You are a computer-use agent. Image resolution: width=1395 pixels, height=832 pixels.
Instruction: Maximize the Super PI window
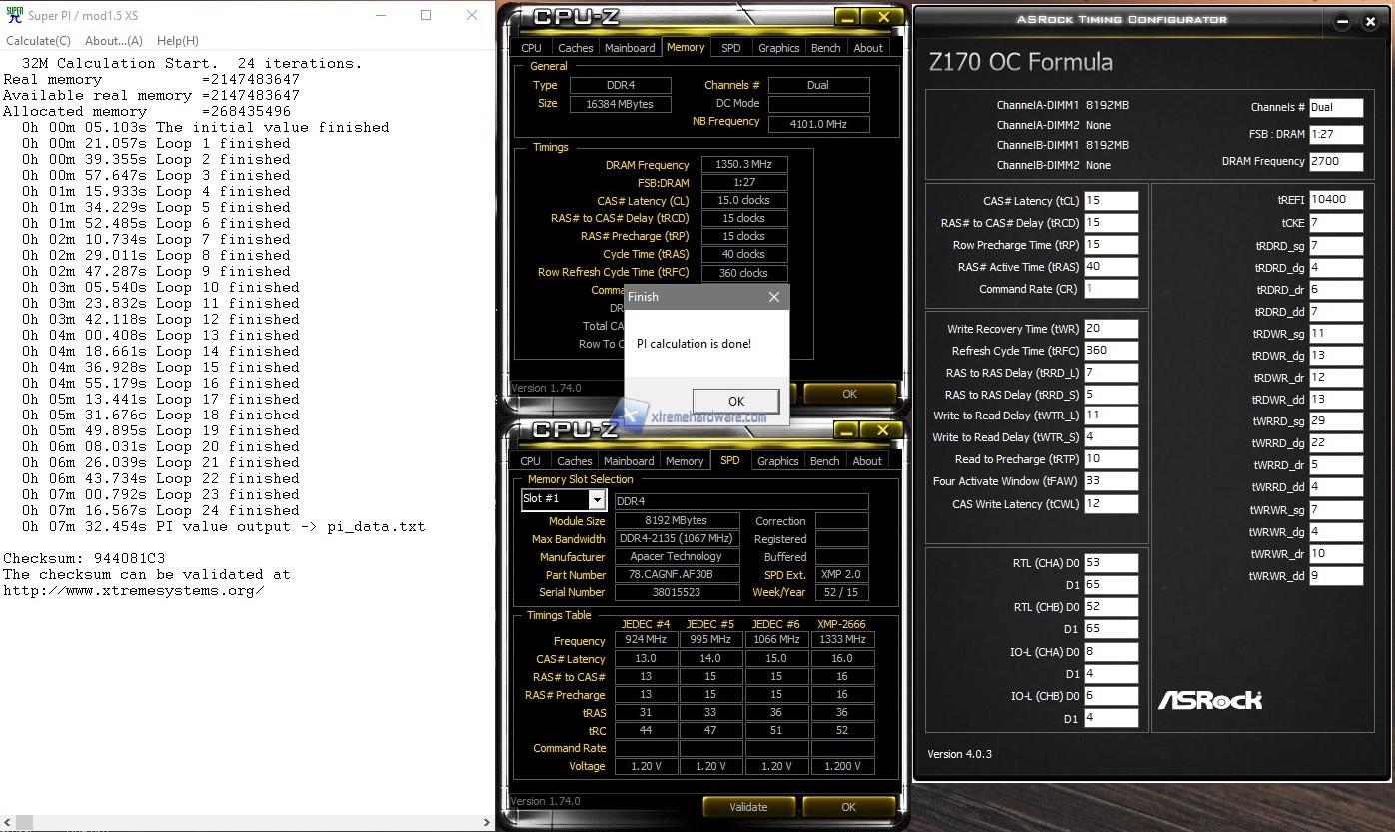426,15
